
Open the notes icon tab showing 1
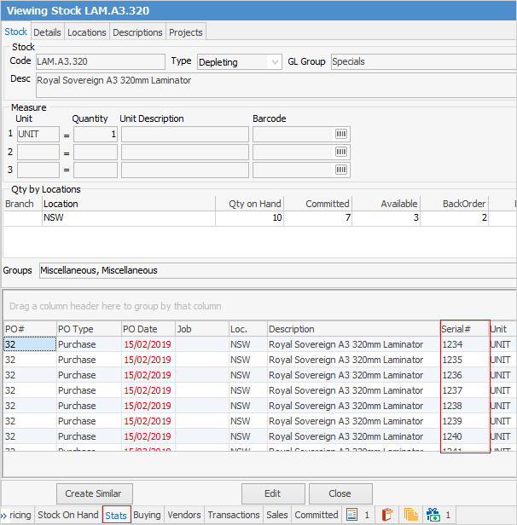tap(357, 515)
